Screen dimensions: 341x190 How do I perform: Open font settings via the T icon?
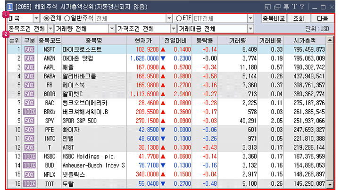click(294, 7)
